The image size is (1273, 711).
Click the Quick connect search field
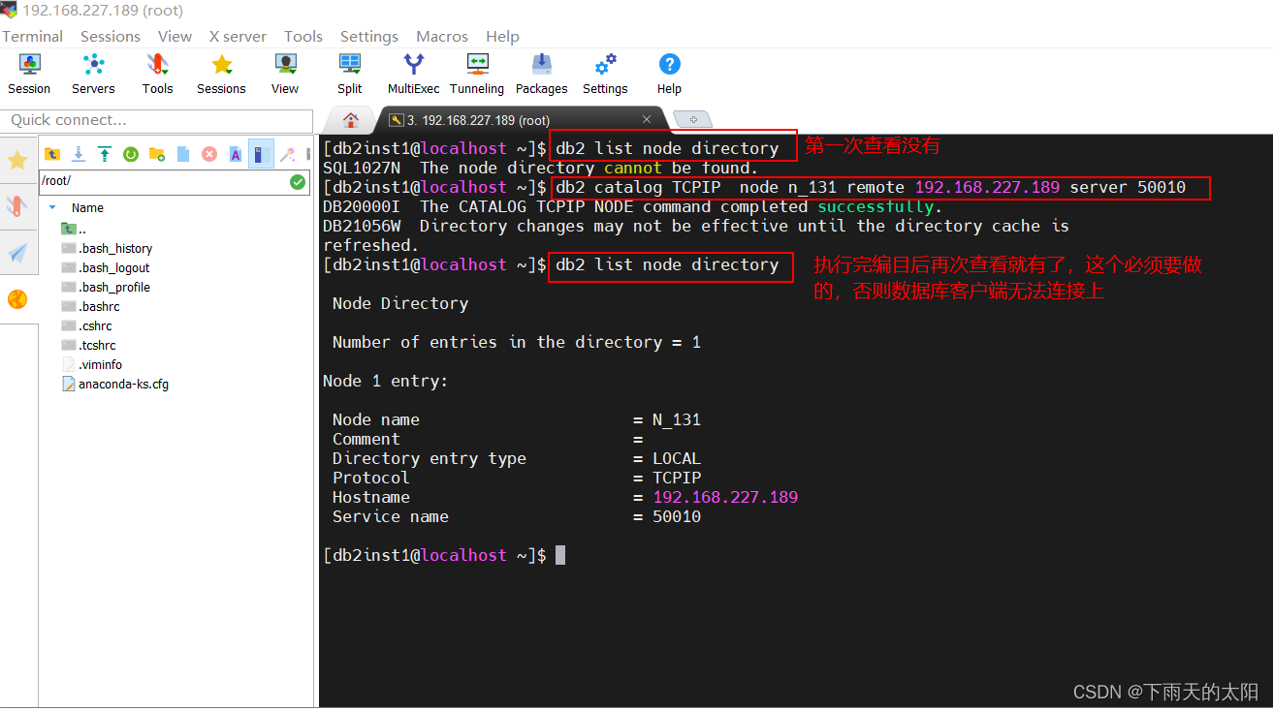(x=156, y=120)
